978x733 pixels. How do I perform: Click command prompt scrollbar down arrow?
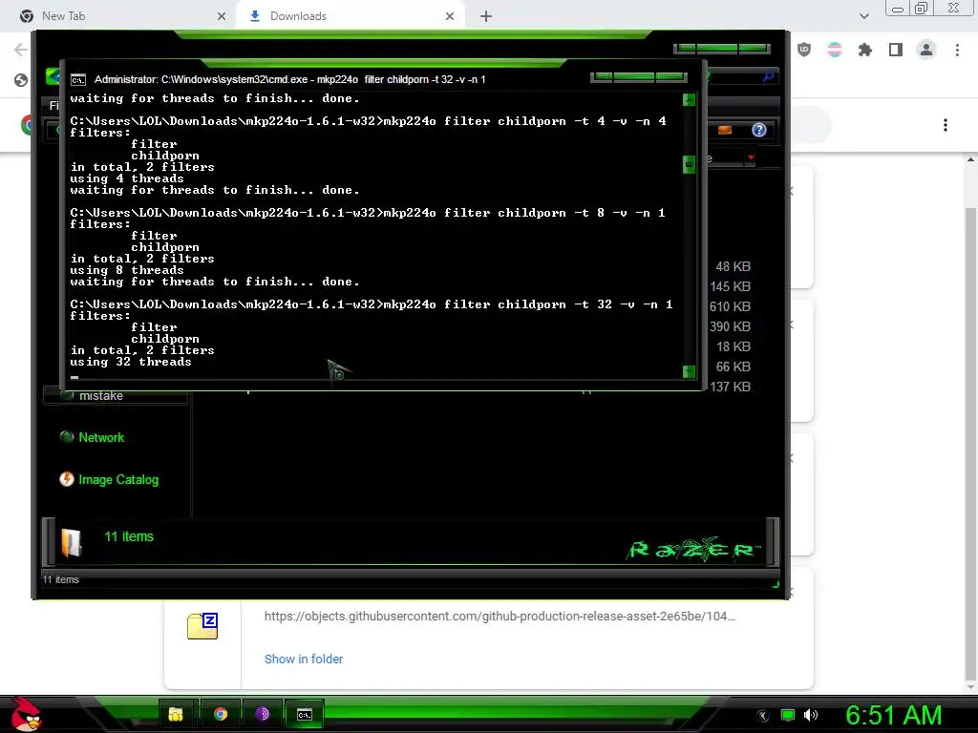pyautogui.click(x=689, y=371)
